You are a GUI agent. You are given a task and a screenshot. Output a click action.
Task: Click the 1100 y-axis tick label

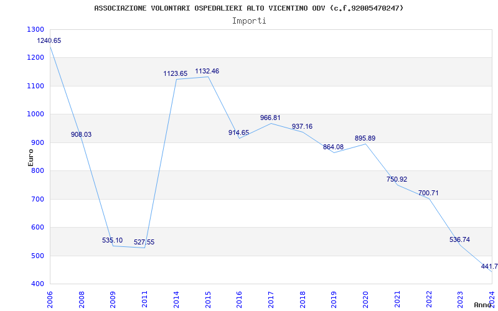pos(35,86)
